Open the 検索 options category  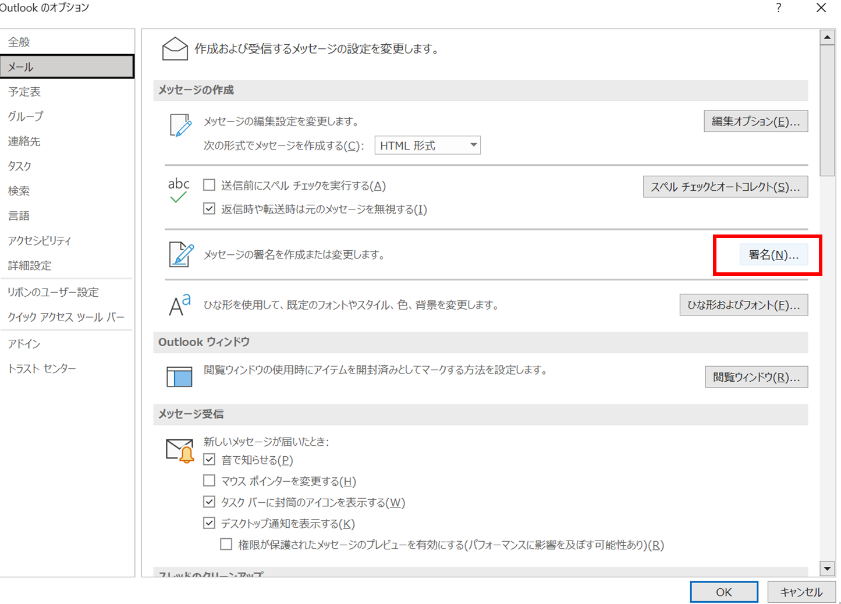[x=67, y=191]
